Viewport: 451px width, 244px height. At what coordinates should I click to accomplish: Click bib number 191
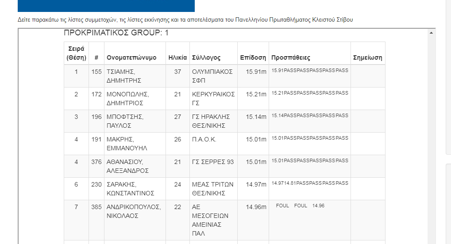point(96,139)
